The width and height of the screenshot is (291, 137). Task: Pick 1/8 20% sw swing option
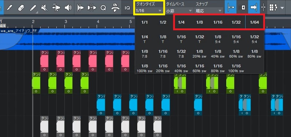(199, 54)
